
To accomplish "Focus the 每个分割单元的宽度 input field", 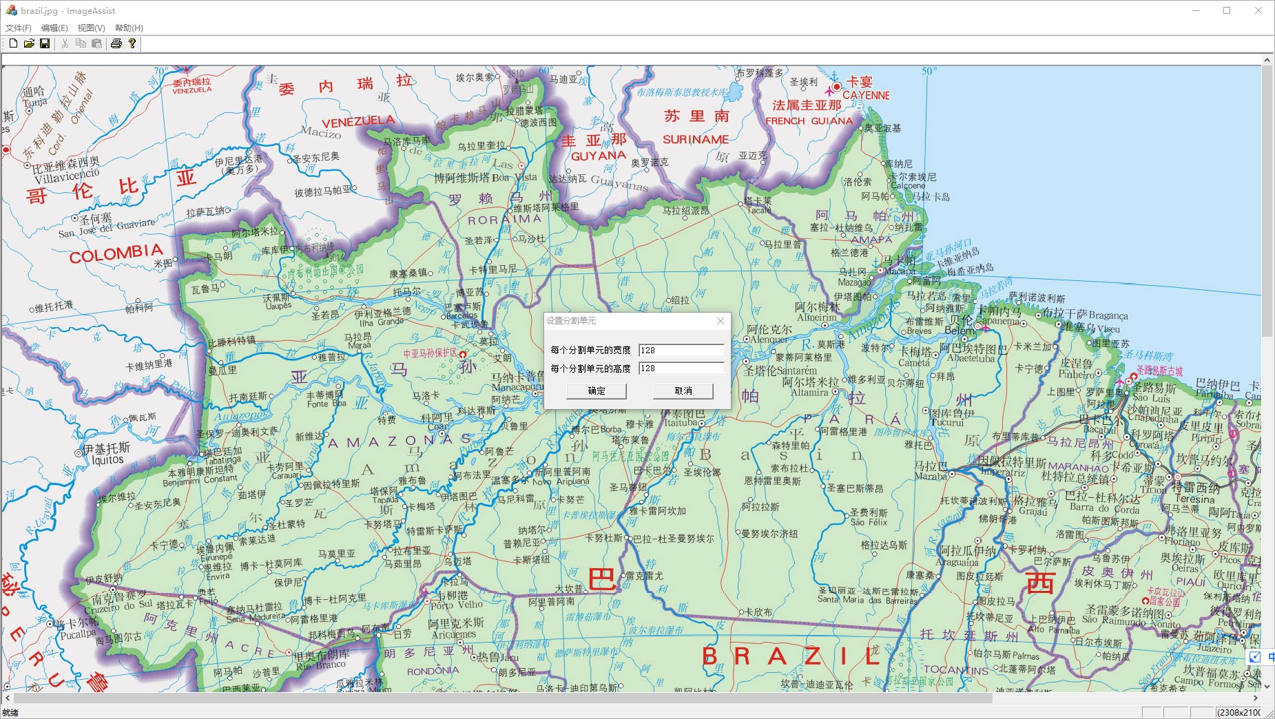I will point(681,350).
